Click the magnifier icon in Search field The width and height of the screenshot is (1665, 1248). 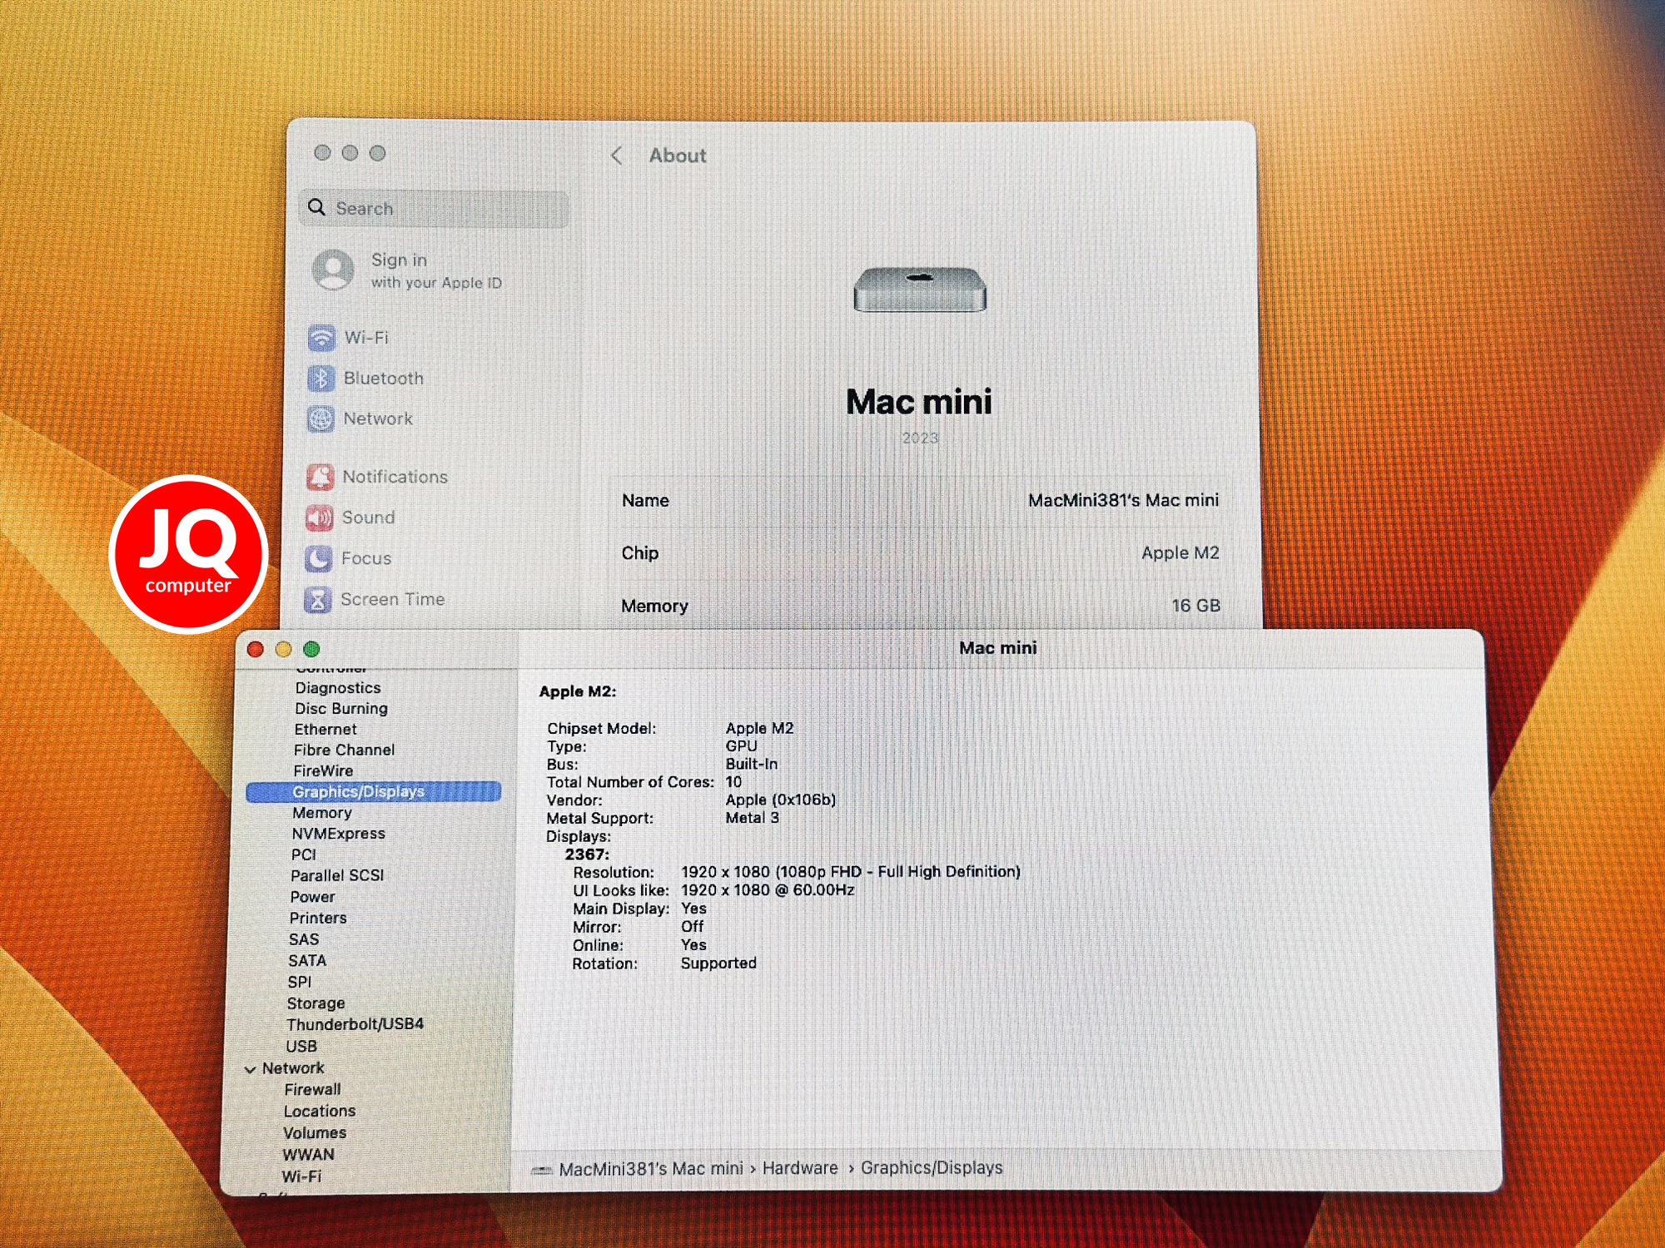point(316,207)
